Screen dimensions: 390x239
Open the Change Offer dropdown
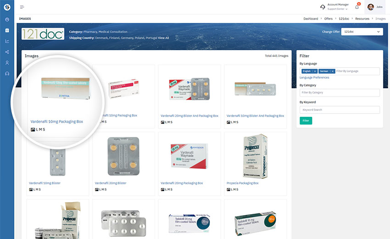tap(362, 32)
